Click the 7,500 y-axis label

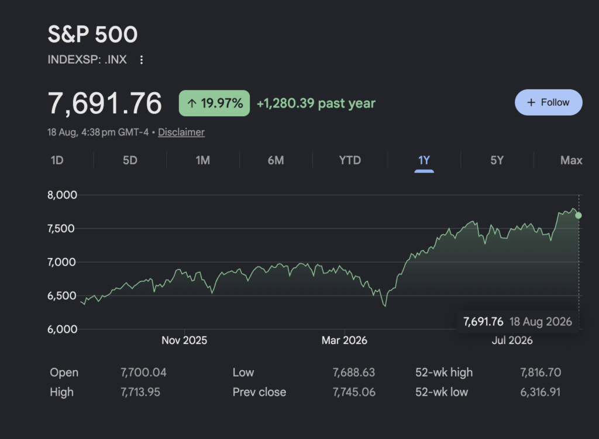(61, 229)
